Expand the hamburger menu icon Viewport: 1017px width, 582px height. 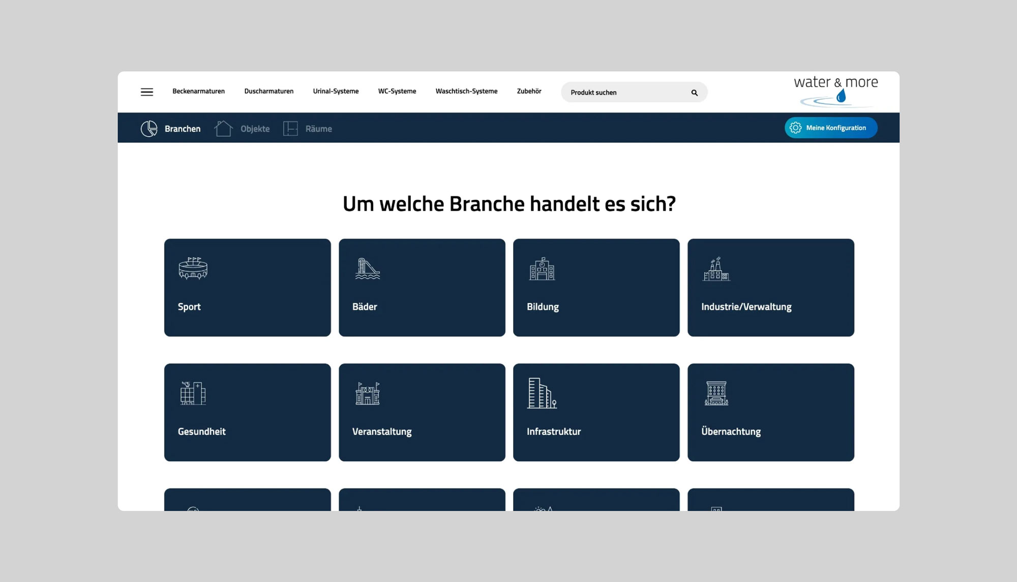pyautogui.click(x=147, y=92)
